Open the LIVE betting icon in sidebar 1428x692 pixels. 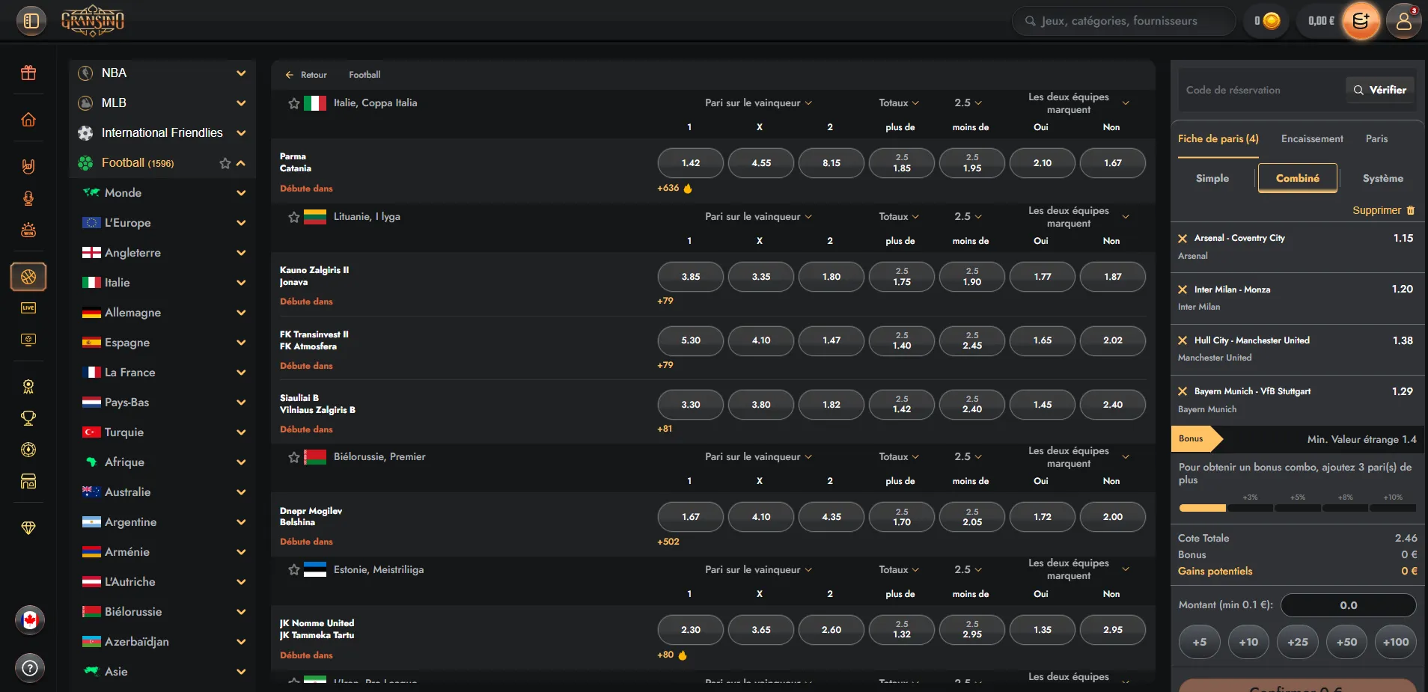28,308
